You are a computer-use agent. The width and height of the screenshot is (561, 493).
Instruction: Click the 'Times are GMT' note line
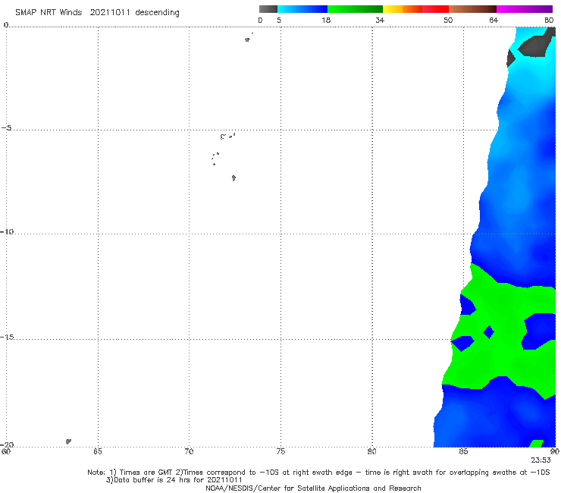[x=318, y=473]
